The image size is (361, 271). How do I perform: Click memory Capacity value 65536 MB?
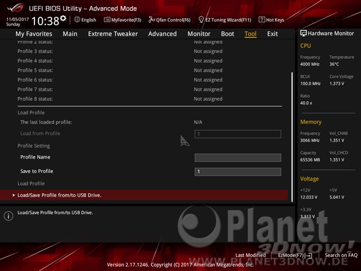coord(310,160)
